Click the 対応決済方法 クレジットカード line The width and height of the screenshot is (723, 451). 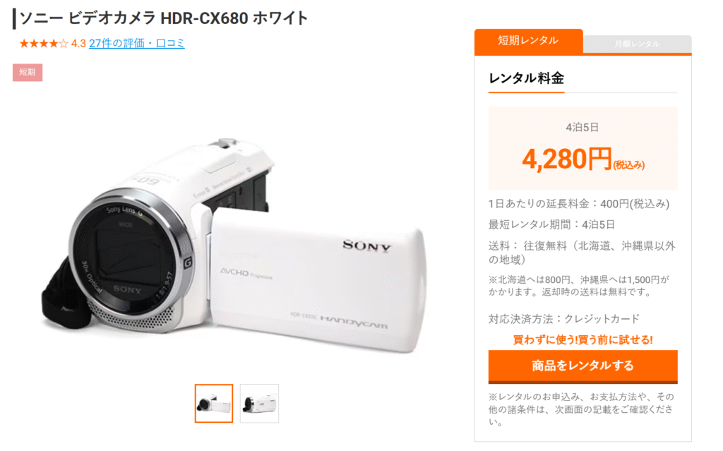point(564,318)
